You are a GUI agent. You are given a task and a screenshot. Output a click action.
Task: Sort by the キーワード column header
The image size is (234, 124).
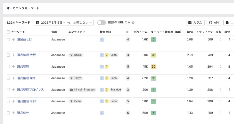18,32
